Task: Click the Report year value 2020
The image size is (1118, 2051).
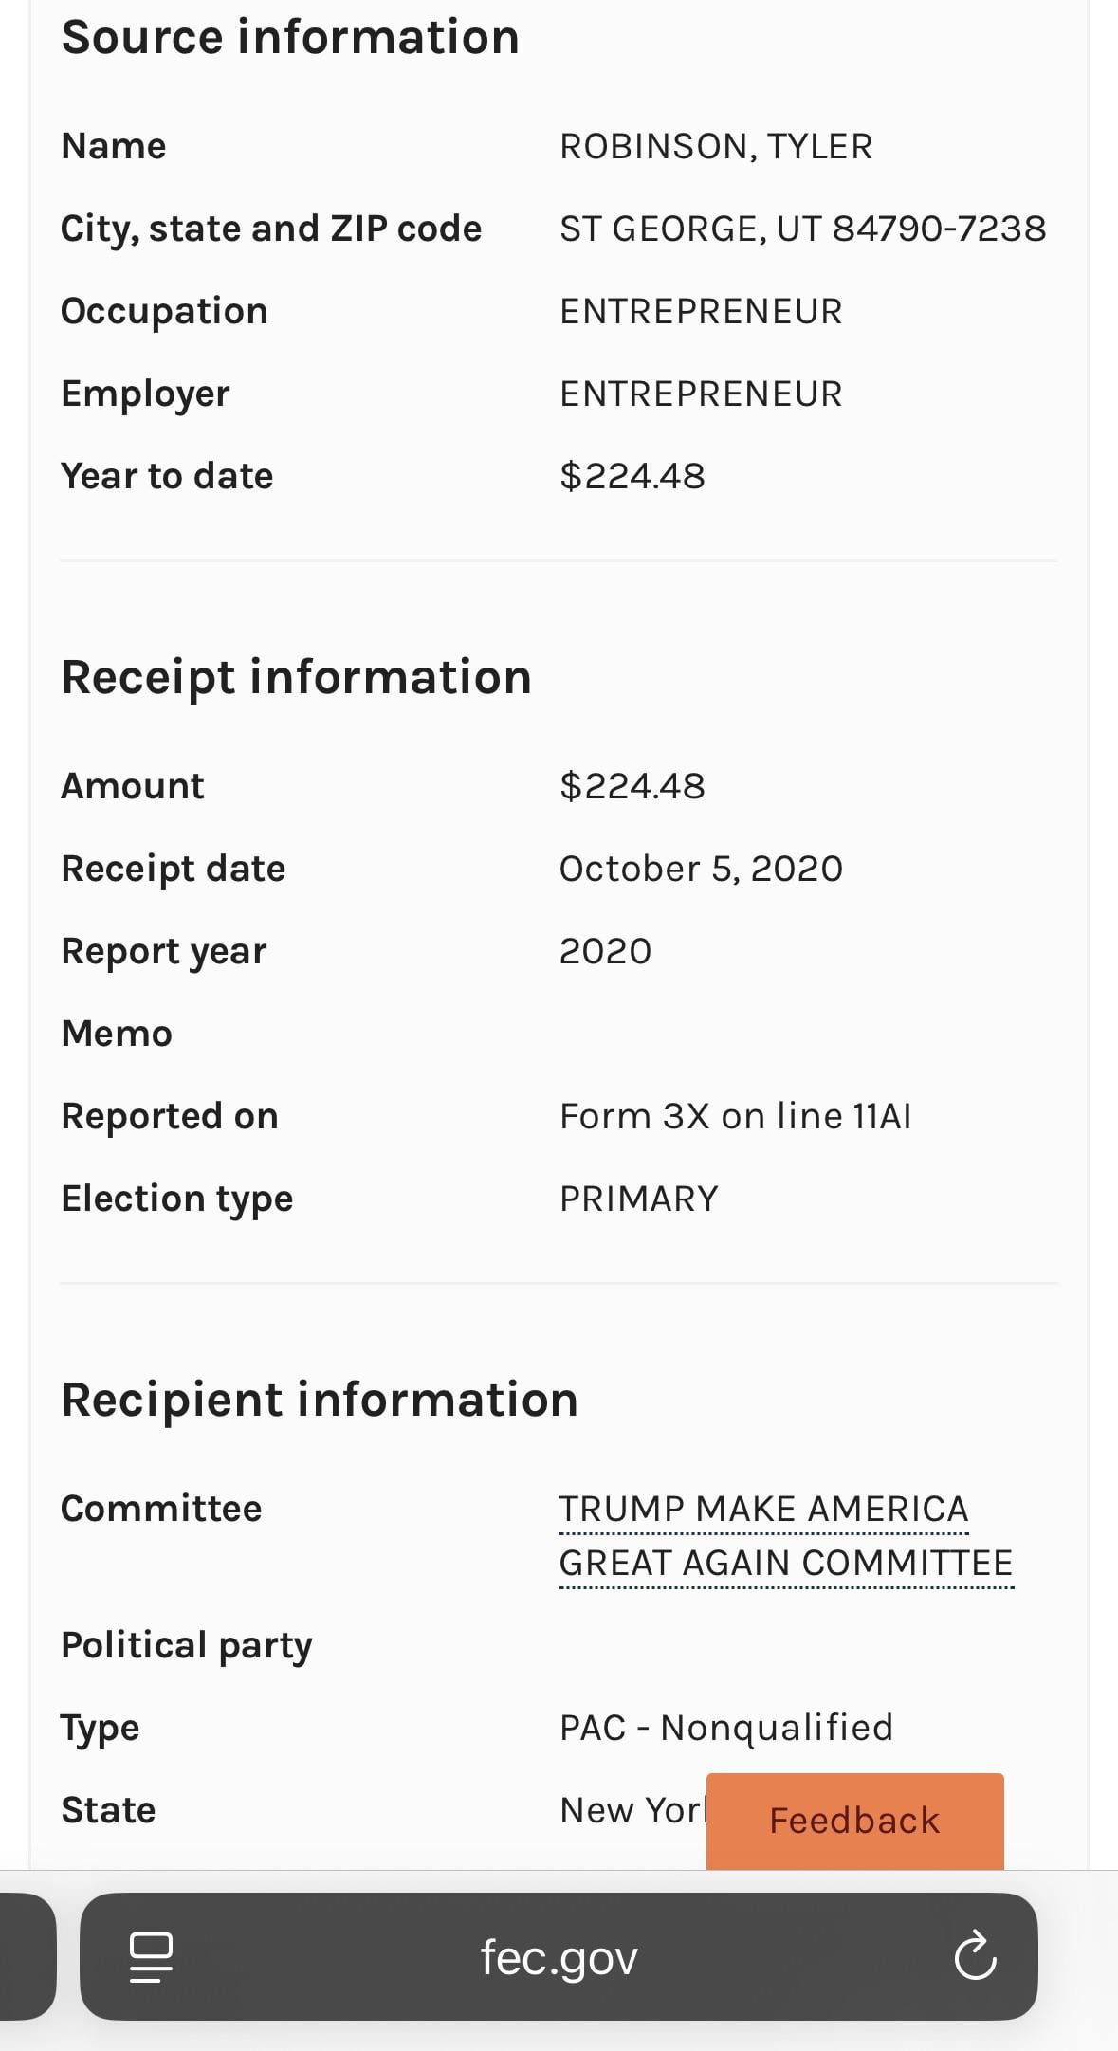Action: pyautogui.click(x=605, y=951)
